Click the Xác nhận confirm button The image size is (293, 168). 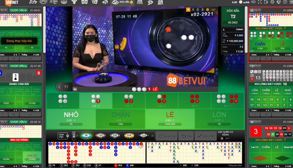tap(206, 136)
